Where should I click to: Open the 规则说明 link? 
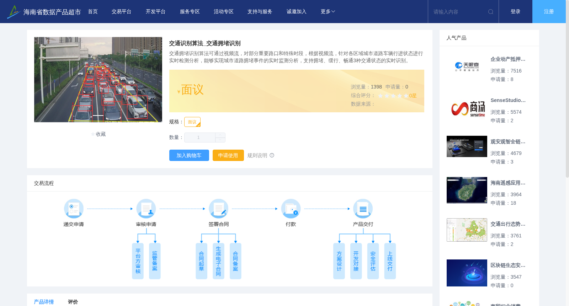click(257, 155)
